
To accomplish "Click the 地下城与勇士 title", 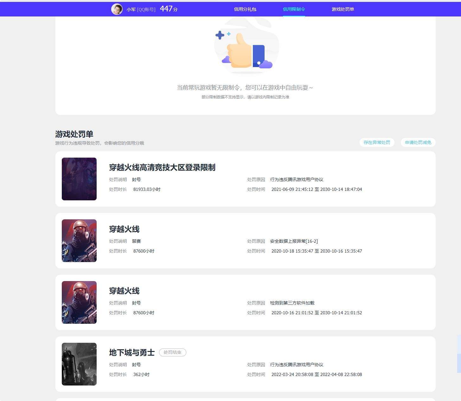I will (x=132, y=353).
